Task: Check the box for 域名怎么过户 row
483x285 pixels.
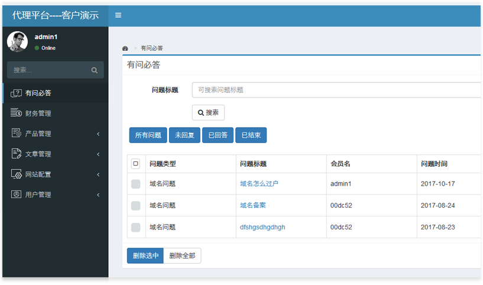Action: point(135,184)
